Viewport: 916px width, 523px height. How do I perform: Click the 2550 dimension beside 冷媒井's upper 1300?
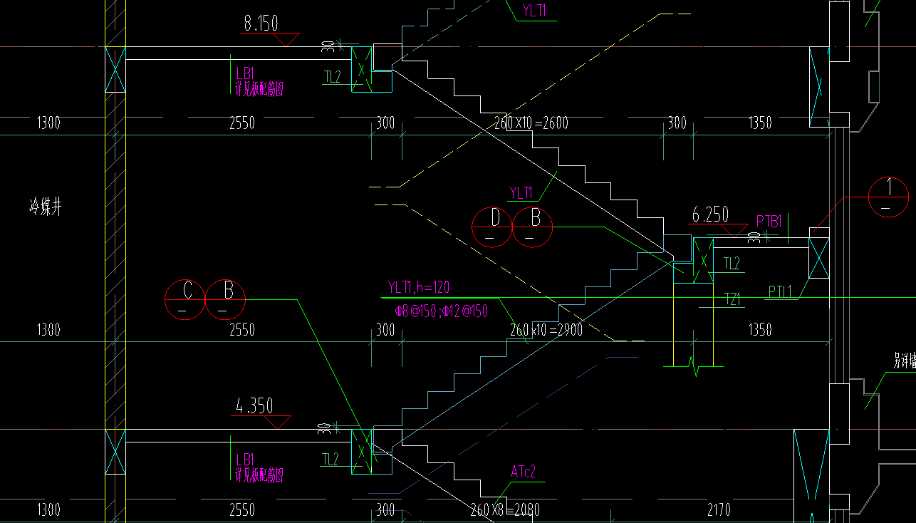[242, 123]
